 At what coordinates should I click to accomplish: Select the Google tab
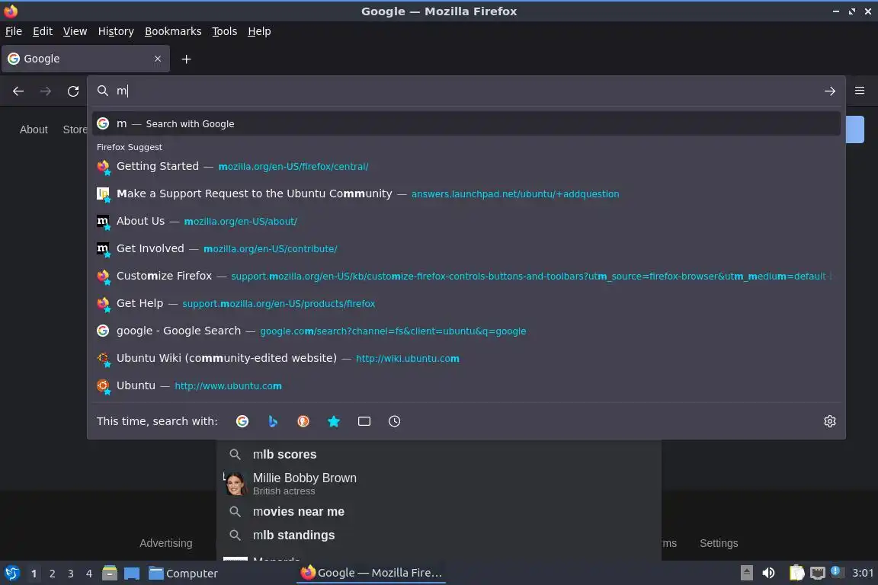(85, 58)
